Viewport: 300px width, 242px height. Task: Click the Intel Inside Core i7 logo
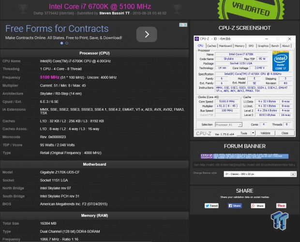pos(281,61)
